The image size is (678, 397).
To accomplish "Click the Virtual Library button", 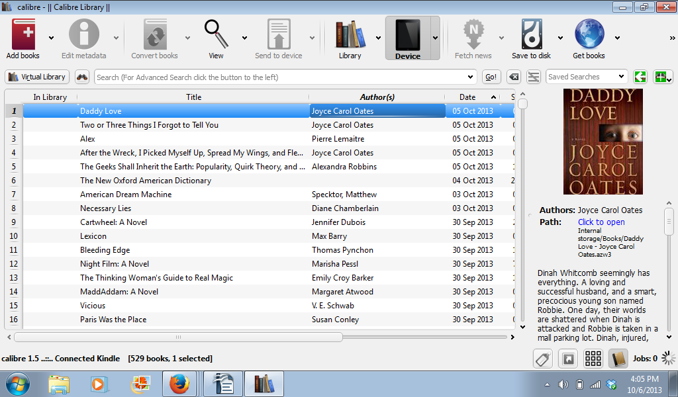I will [37, 77].
